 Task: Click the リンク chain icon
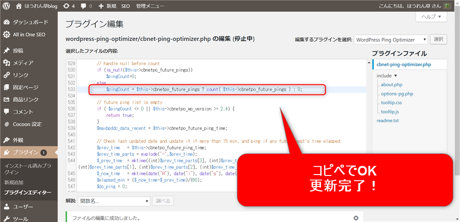(x=7, y=75)
